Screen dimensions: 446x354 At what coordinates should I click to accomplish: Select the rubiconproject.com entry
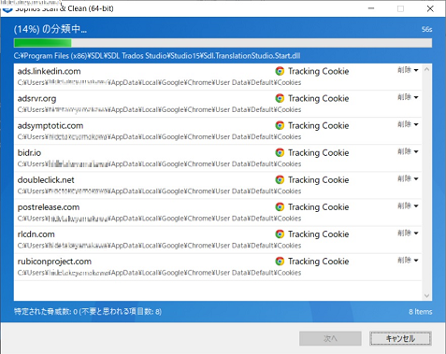pyautogui.click(x=218, y=267)
